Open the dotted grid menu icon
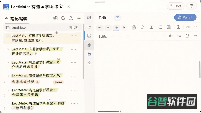201x113 pixels. tap(79, 18)
